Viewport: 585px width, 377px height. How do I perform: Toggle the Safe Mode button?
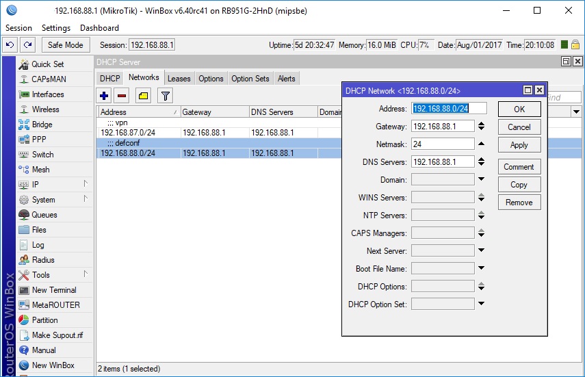(x=65, y=44)
